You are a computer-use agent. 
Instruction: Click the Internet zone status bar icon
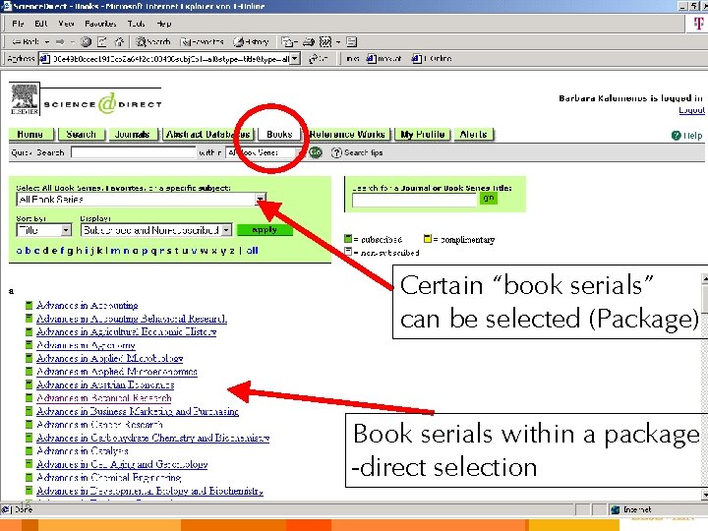click(x=615, y=509)
